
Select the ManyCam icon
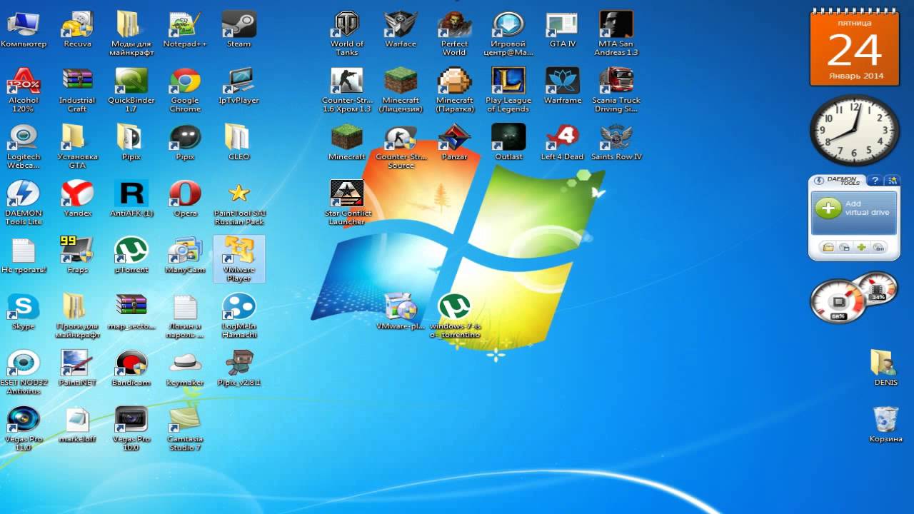click(185, 256)
